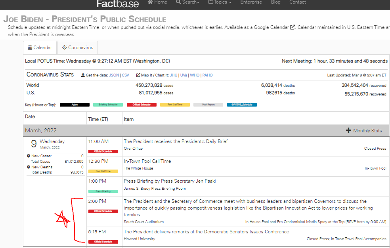The width and height of the screenshot is (390, 248).
Task: Click the plus icon next to Monthly Stats
Action: [348, 130]
